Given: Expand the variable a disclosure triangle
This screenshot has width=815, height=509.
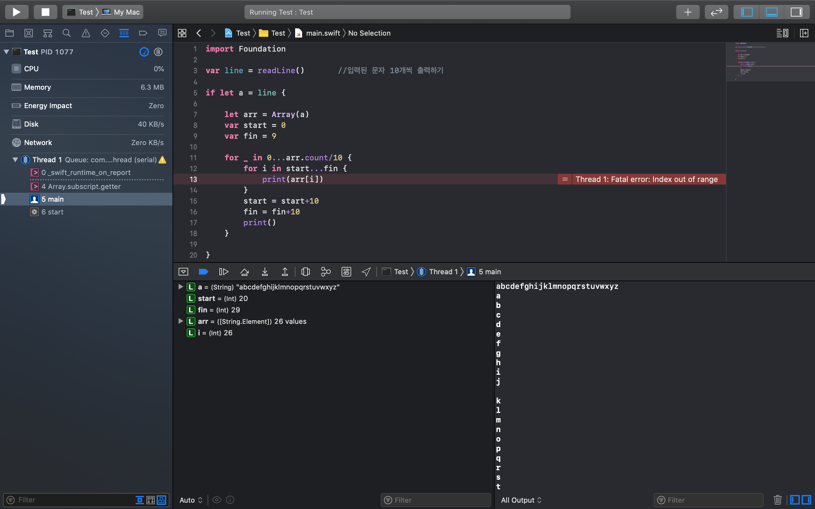Looking at the screenshot, I should (181, 287).
